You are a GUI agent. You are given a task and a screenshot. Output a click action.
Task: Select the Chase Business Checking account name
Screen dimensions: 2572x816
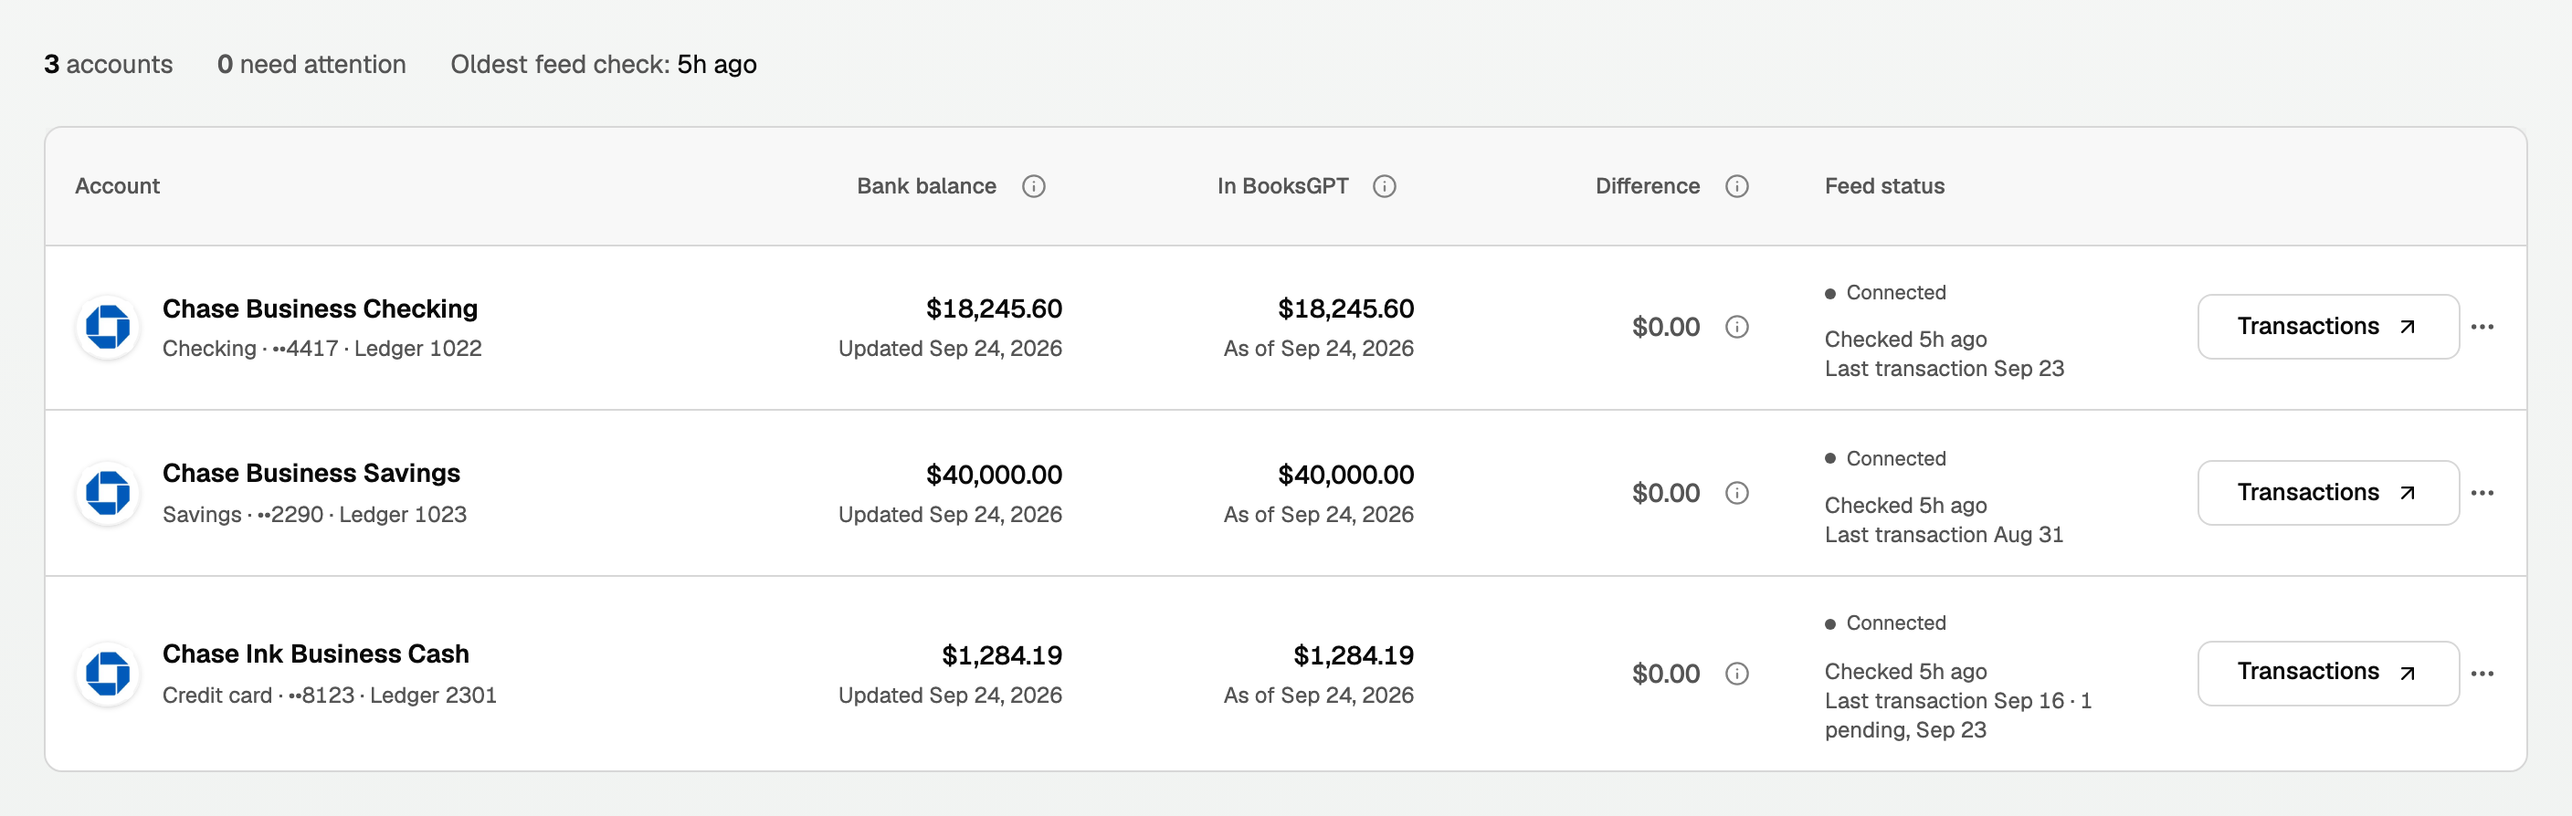tap(320, 309)
